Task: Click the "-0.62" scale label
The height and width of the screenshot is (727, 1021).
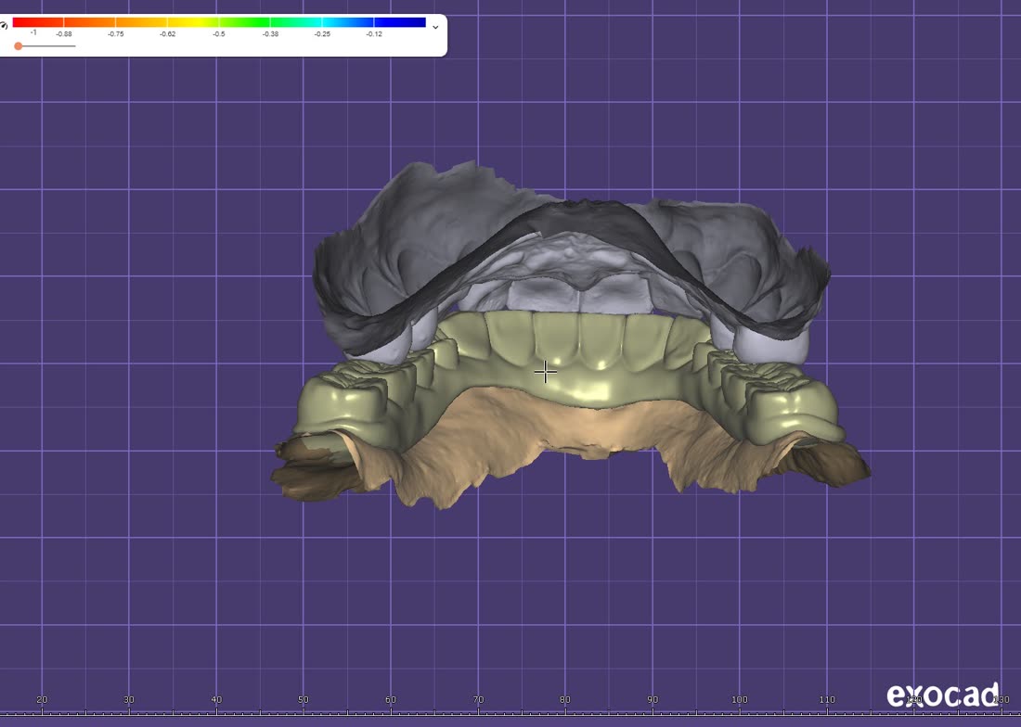Action: 167,33
